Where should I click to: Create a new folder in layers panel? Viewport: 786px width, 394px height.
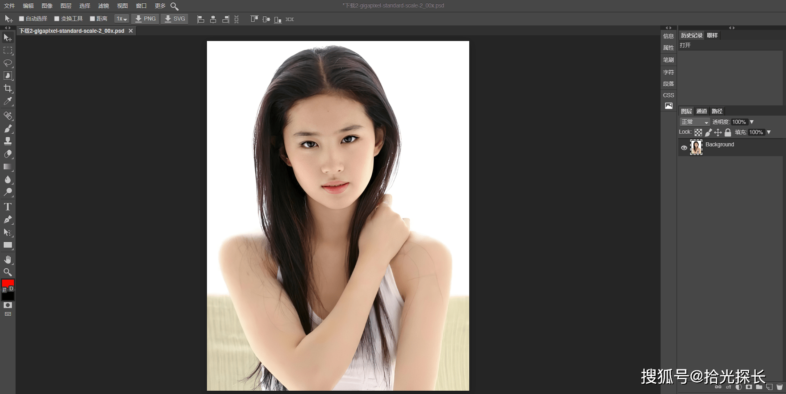(759, 387)
